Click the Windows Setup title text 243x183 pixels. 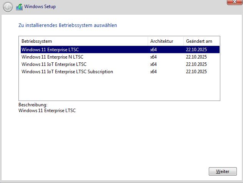[x=40, y=7]
